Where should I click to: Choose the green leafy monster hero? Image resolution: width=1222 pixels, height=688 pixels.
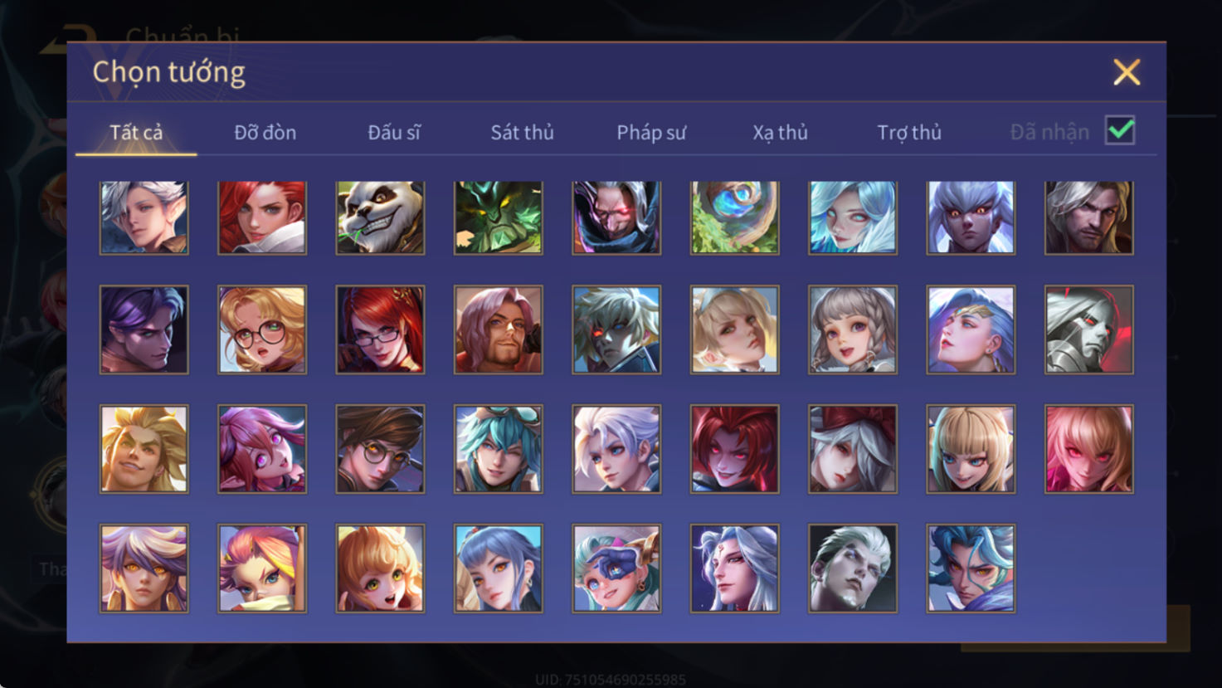(x=498, y=217)
